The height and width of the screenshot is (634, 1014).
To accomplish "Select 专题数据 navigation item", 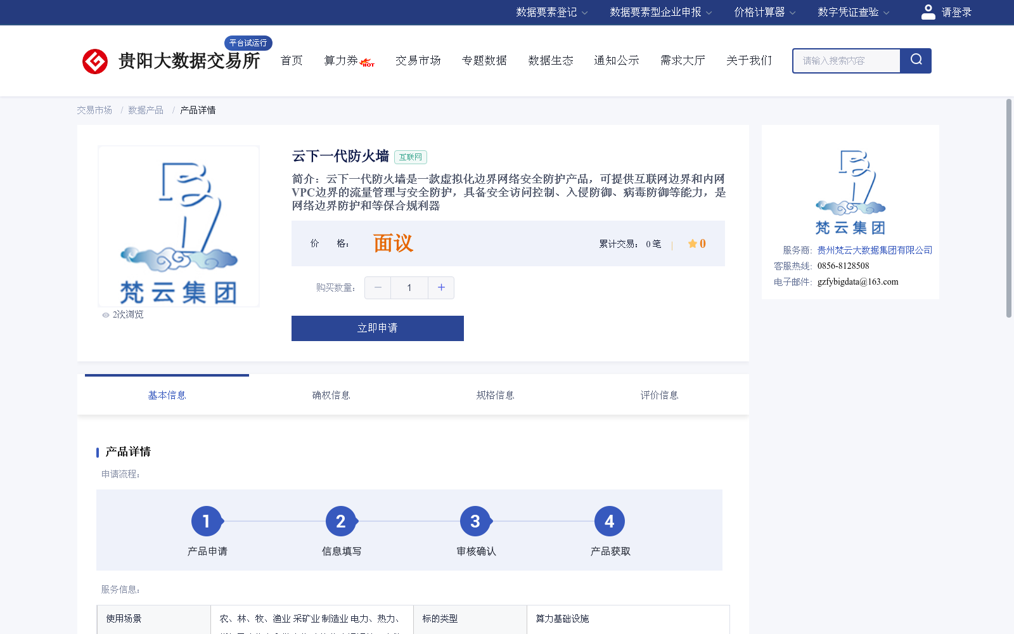I will tap(484, 60).
